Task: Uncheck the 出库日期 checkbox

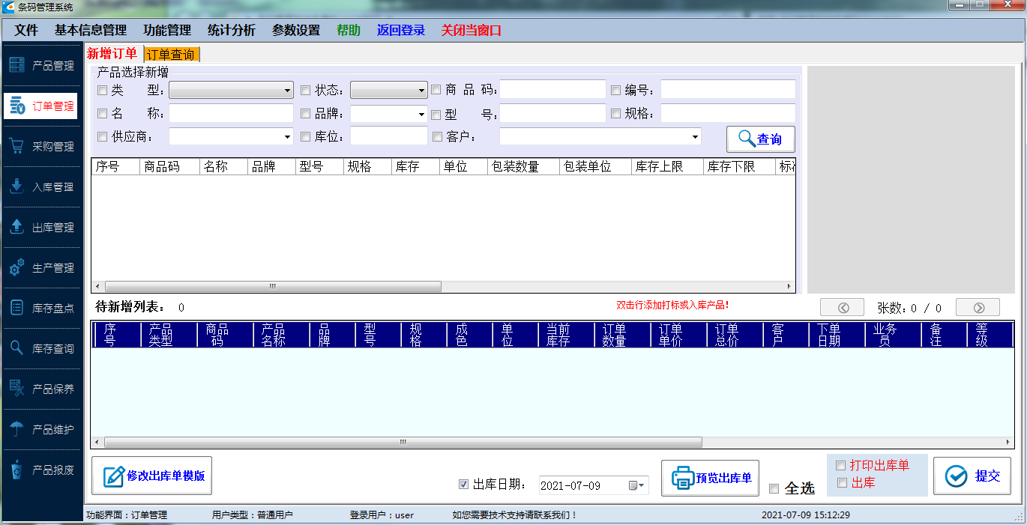Action: [x=463, y=485]
